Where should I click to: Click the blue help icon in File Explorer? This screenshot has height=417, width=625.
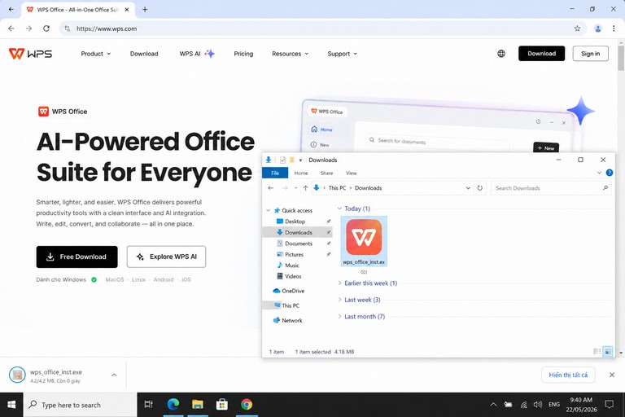click(609, 173)
